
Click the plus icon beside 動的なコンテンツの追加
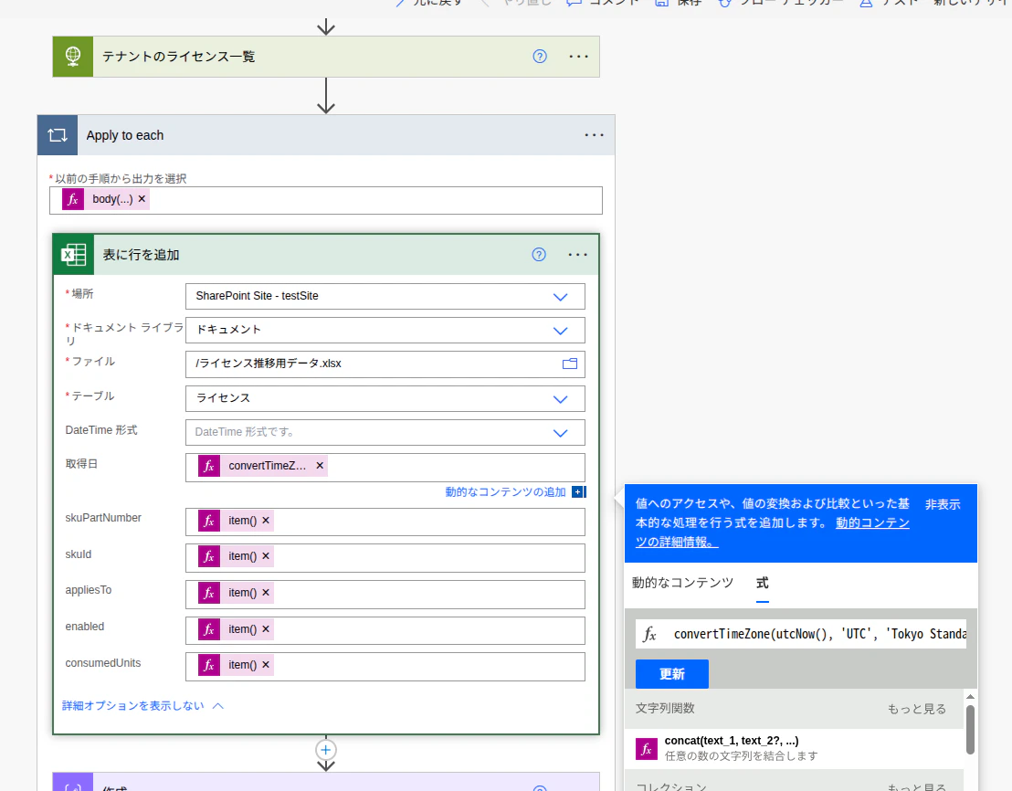pyautogui.click(x=578, y=492)
